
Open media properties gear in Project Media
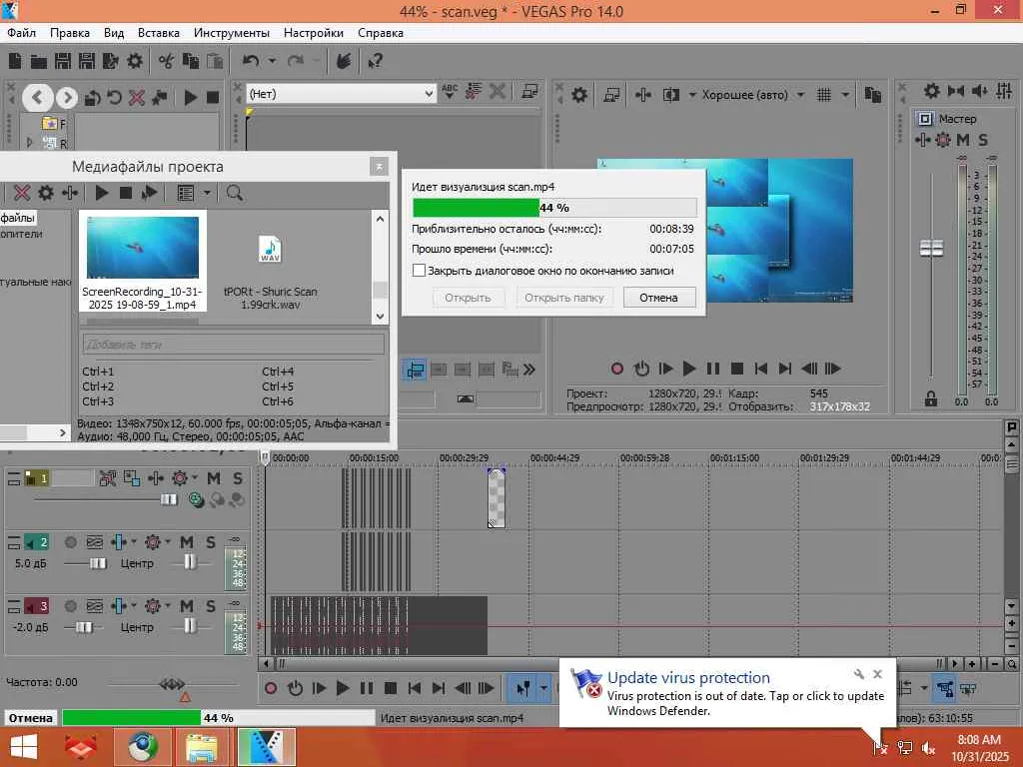tap(46, 193)
